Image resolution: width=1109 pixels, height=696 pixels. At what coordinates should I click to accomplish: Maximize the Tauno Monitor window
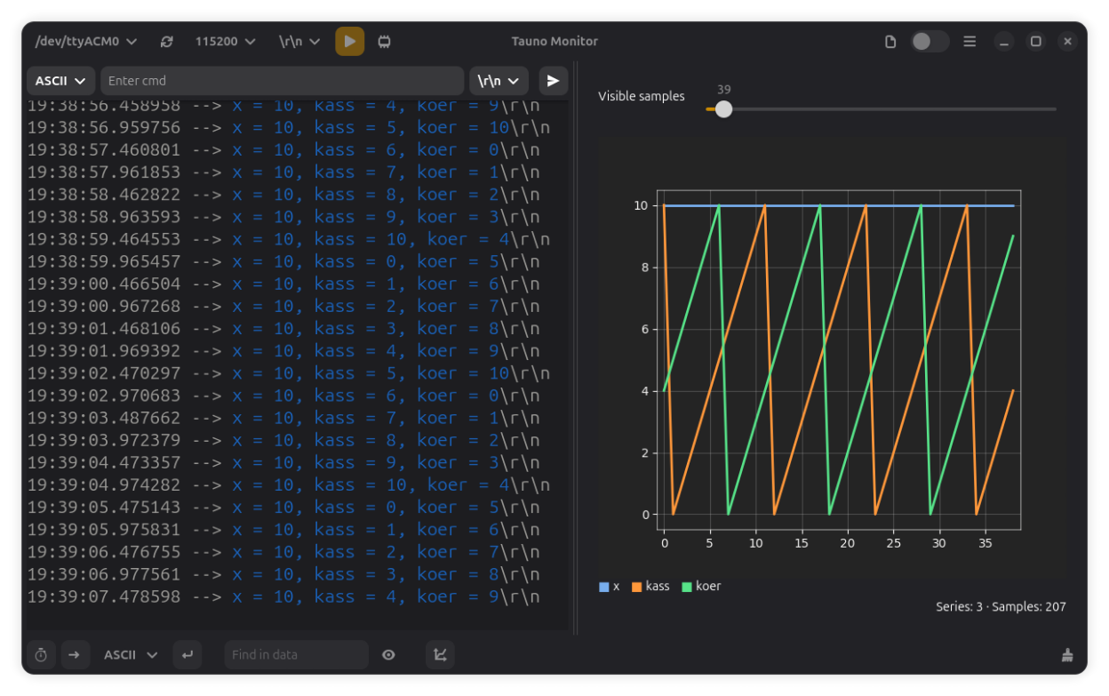tap(1035, 42)
